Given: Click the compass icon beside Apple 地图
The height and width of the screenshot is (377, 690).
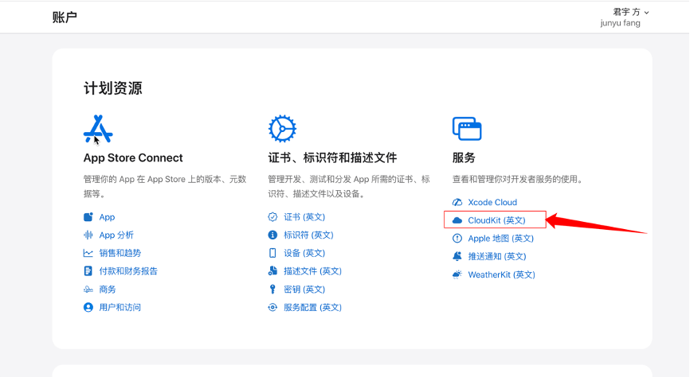Looking at the screenshot, I should coord(457,238).
